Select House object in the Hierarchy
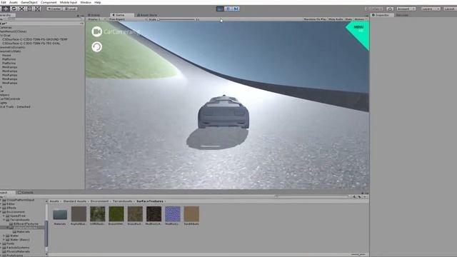The image size is (457, 257). pyautogui.click(x=6, y=55)
